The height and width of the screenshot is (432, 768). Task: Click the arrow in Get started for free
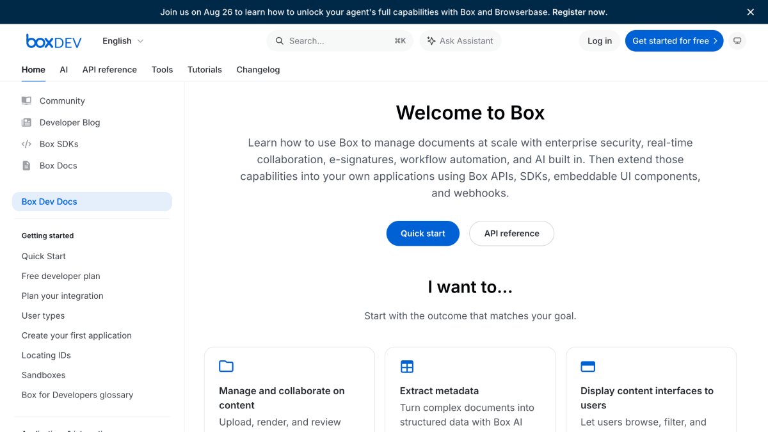[716, 41]
